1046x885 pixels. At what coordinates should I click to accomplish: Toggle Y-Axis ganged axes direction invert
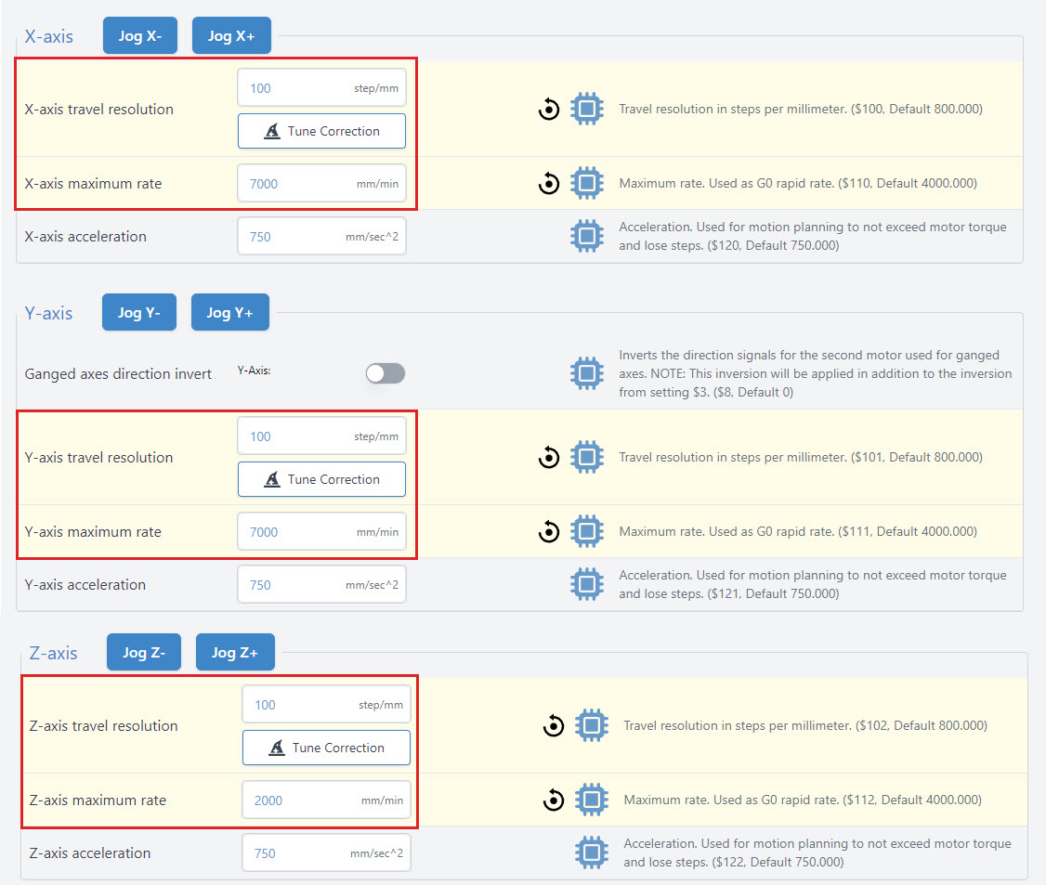pos(386,373)
